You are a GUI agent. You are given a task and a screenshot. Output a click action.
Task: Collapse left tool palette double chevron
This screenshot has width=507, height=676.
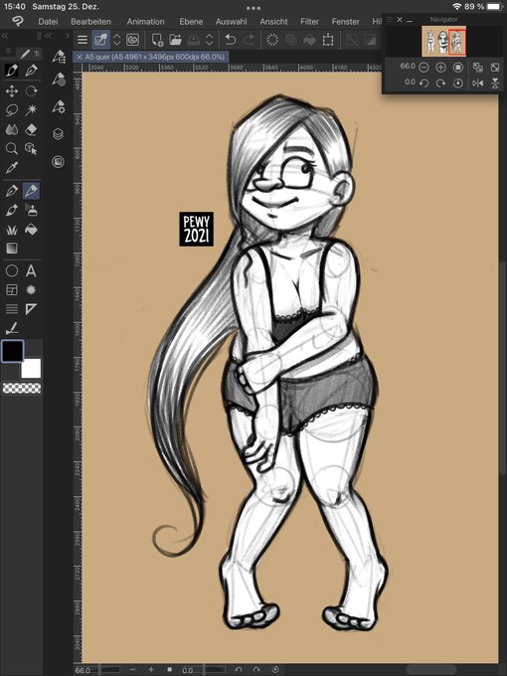pyautogui.click(x=5, y=36)
